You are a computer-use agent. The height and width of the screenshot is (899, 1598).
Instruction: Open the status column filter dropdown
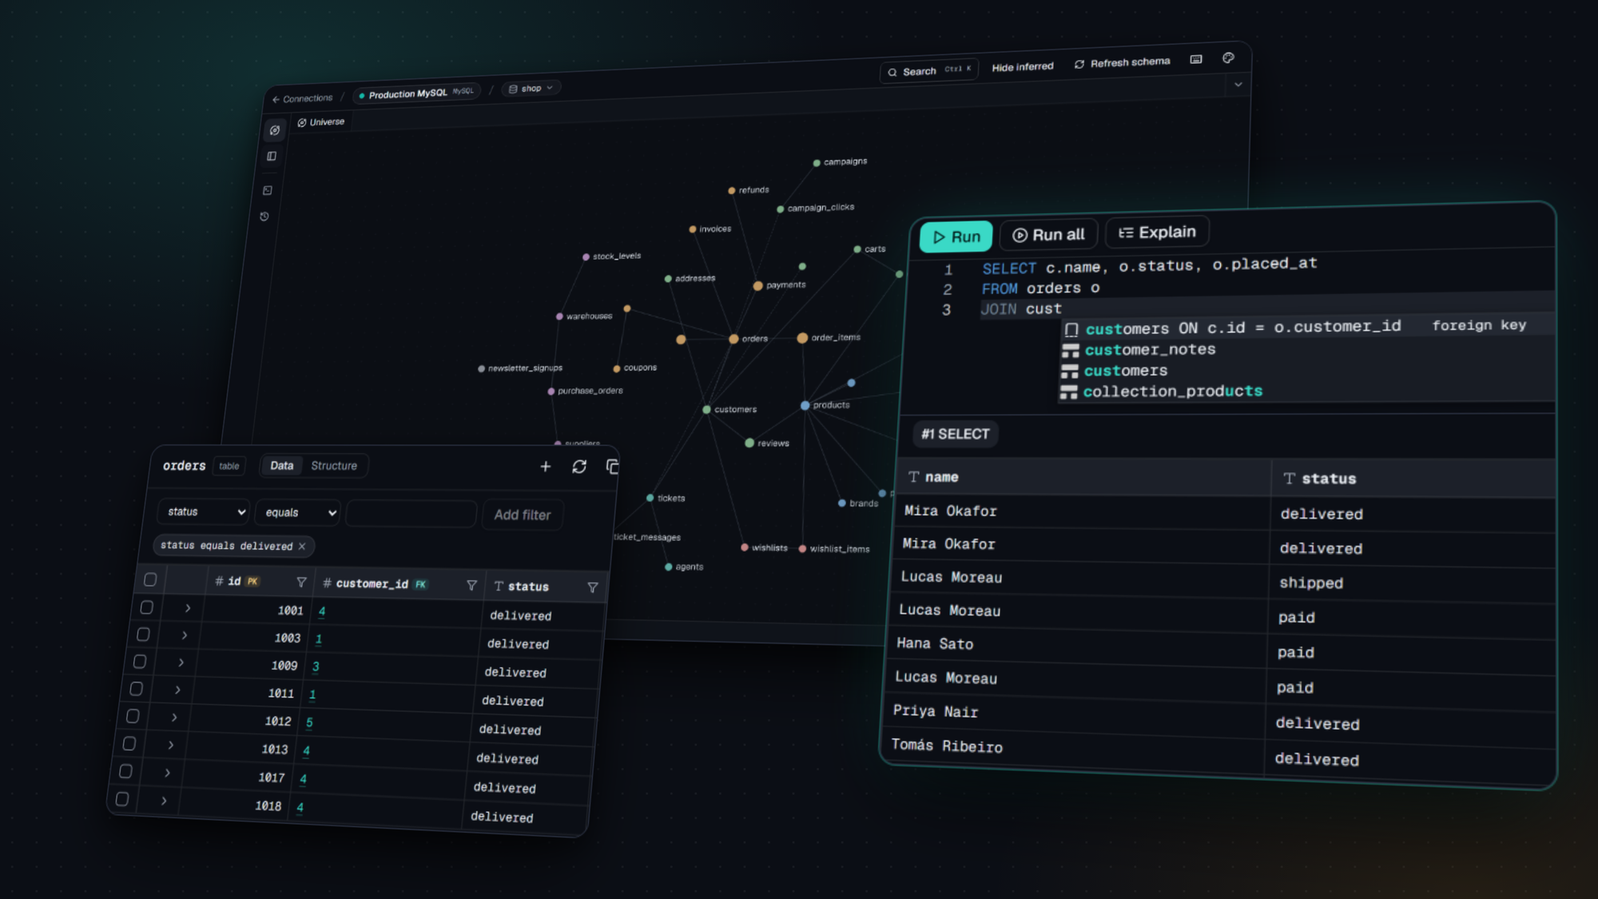pyautogui.click(x=205, y=512)
